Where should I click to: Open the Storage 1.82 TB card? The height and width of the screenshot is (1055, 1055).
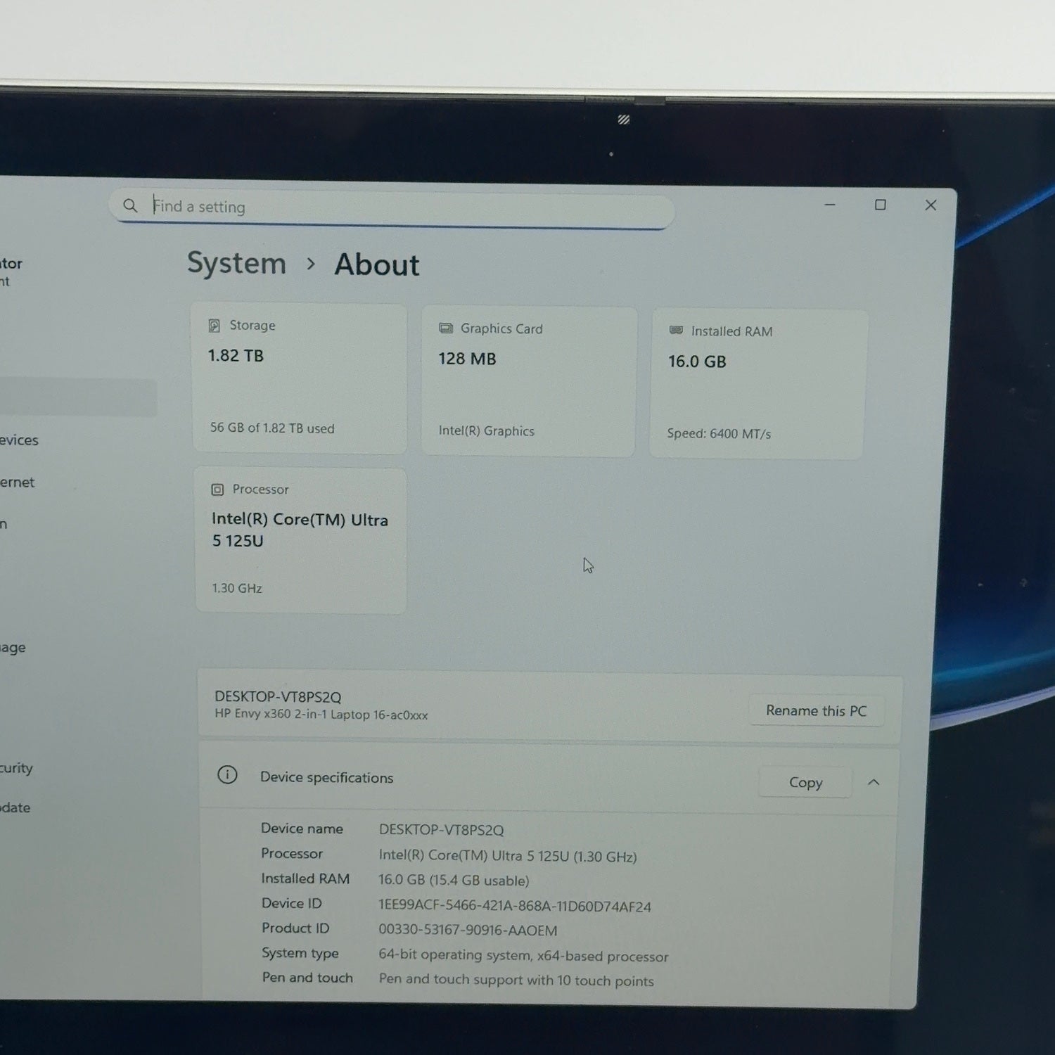pos(300,378)
